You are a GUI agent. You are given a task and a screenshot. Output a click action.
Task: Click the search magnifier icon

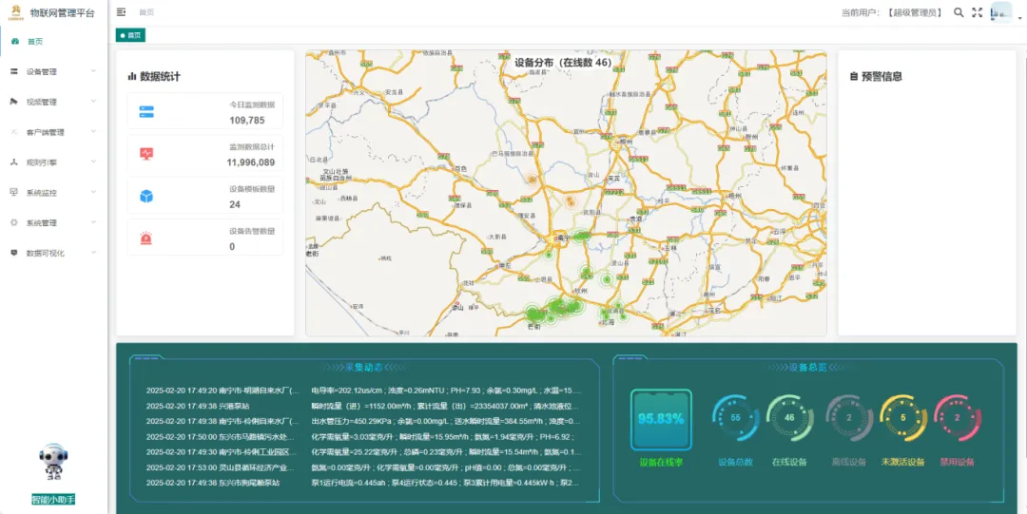pos(959,12)
